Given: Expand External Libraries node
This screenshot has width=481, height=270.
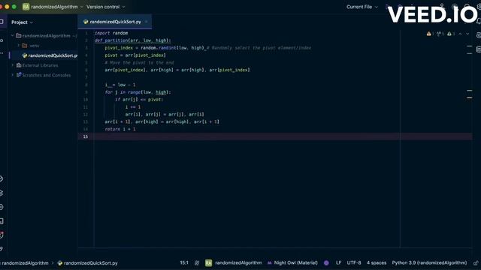Looking at the screenshot, I should pos(12,65).
